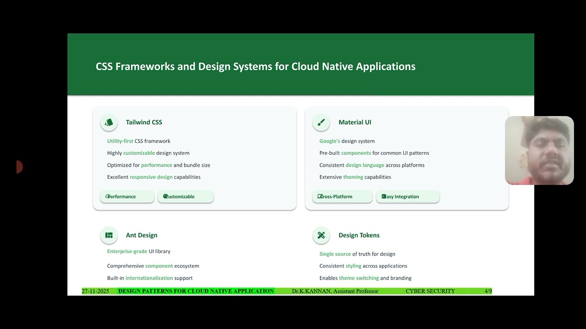Click the Performance tag
This screenshot has width=586, height=329.
pyautogui.click(x=127, y=196)
